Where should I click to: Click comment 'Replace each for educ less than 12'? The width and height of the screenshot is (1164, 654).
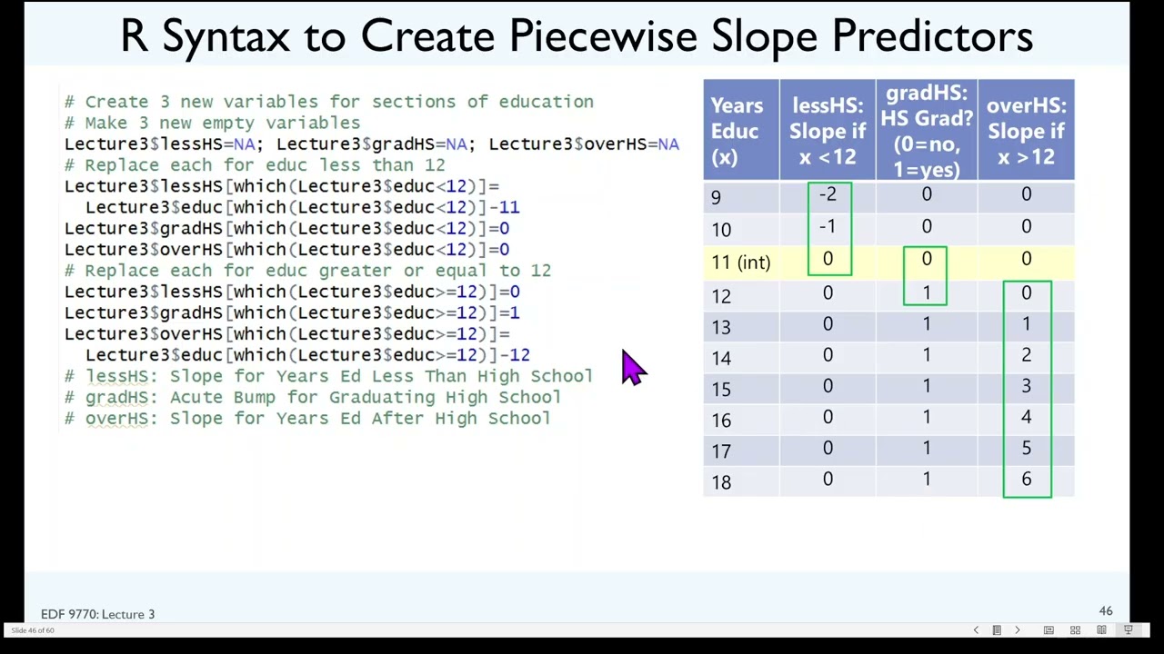(255, 165)
